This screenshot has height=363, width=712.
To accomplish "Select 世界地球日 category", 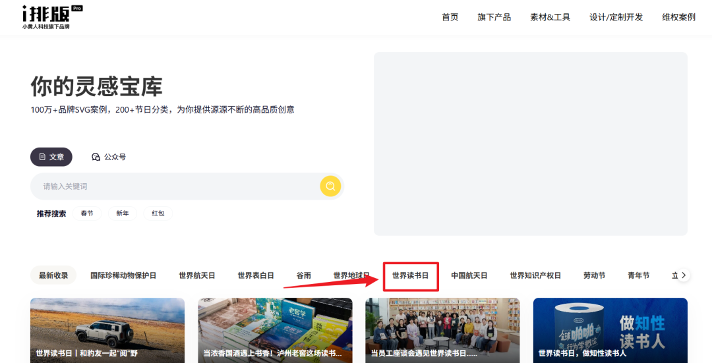I will 351,275.
